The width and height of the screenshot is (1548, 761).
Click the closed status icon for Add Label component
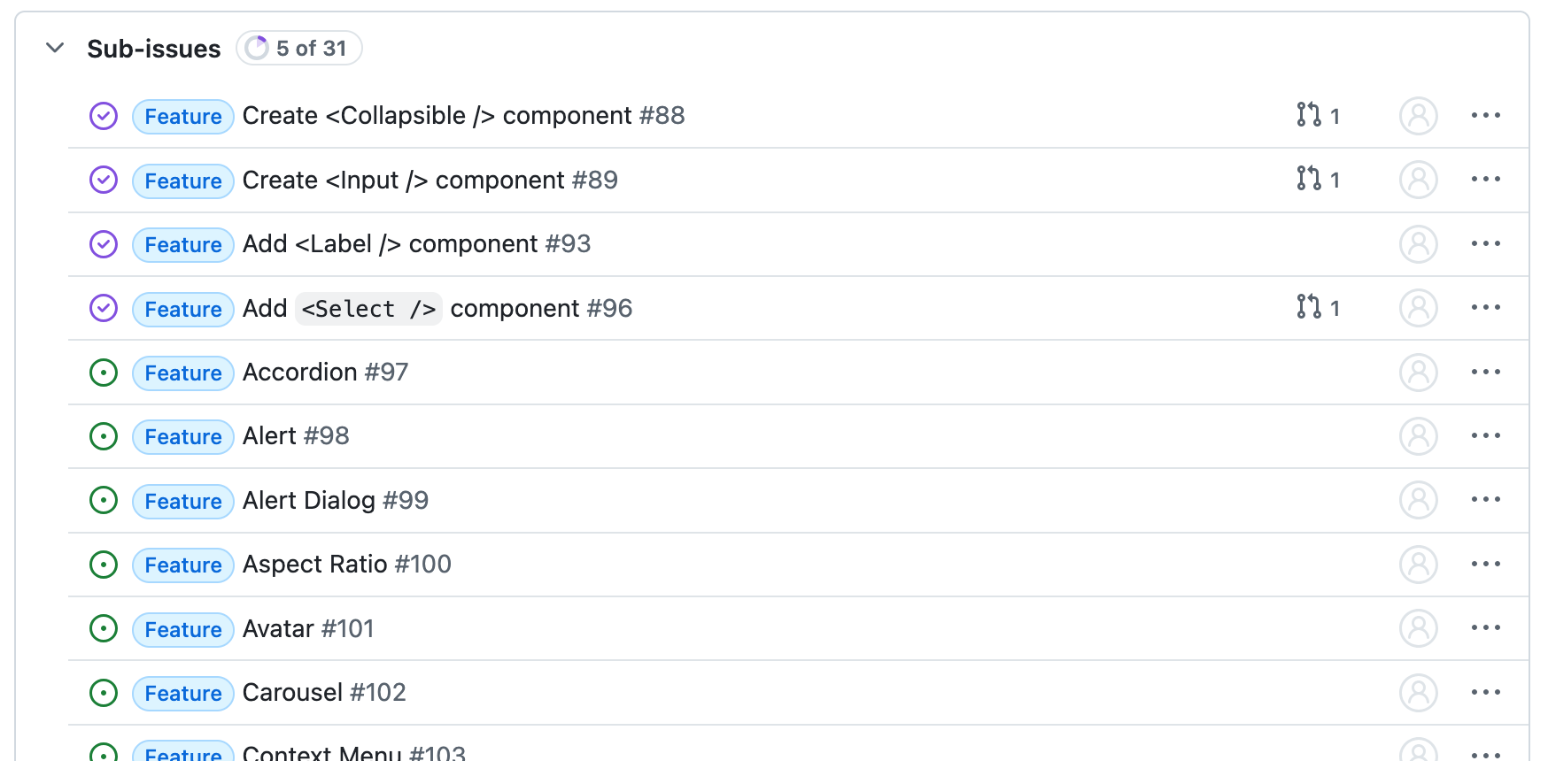pos(104,244)
